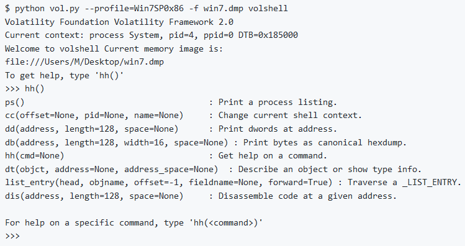Image resolution: width=465 pixels, height=246 pixels.
Task: Click the DTB=0x185000 value
Action: coord(268,35)
